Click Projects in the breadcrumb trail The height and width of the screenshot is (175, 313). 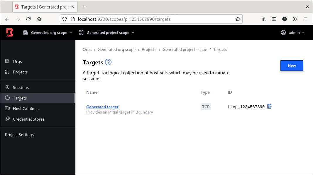click(149, 49)
